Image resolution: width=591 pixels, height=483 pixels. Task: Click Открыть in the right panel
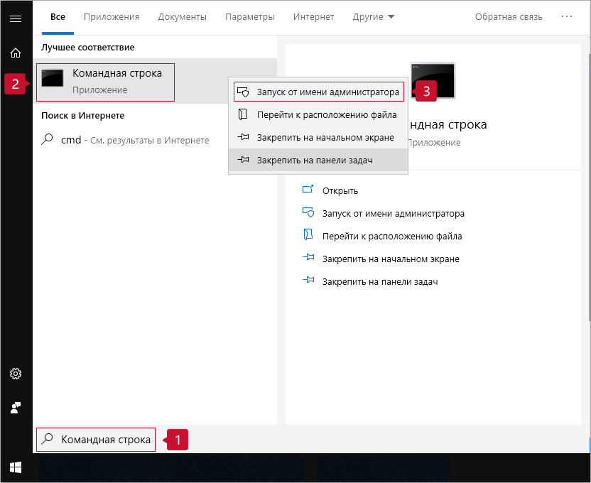340,190
